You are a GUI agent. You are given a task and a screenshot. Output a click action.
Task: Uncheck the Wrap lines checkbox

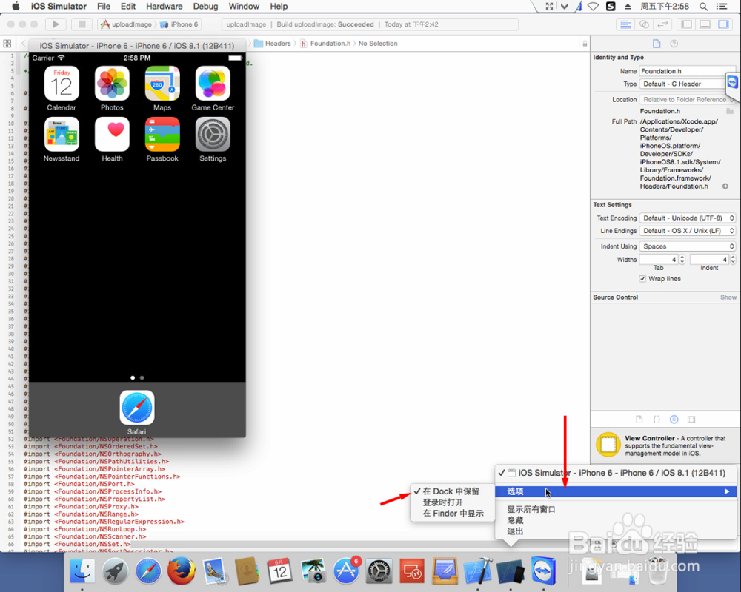tap(643, 278)
